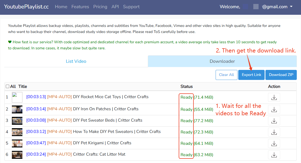This screenshot has width=301, height=163.
Task: Download the DIY Pet Kirigami video
Action: click(274, 143)
